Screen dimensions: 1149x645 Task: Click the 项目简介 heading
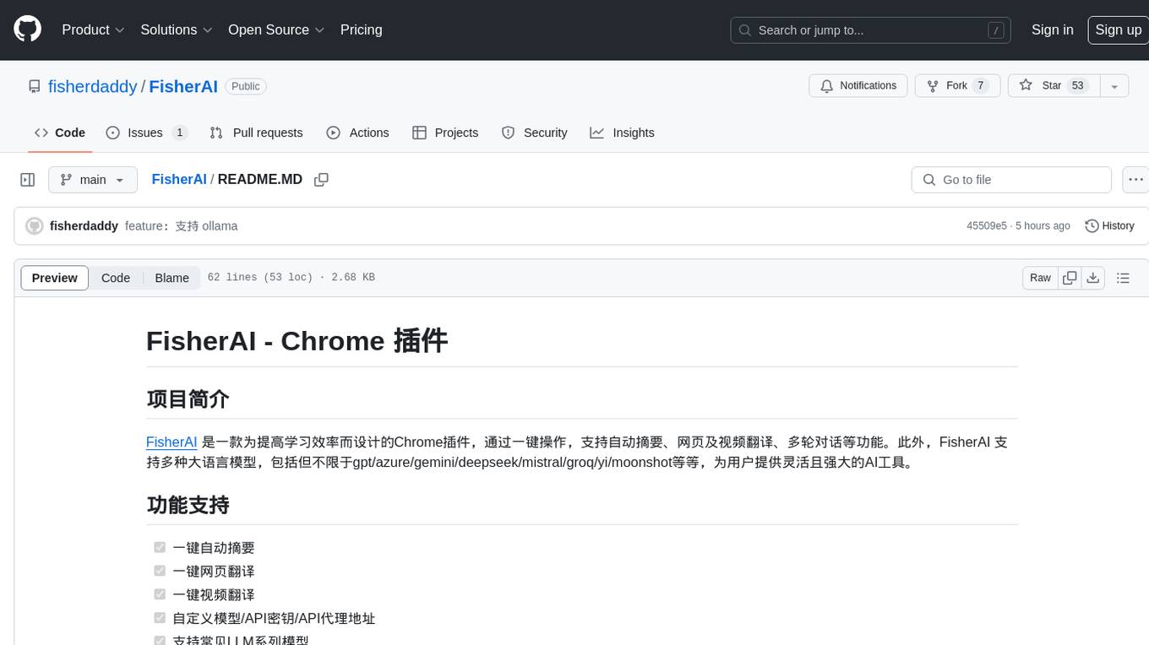[188, 398]
